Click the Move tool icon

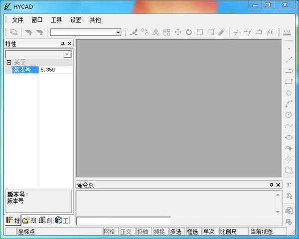178,32
